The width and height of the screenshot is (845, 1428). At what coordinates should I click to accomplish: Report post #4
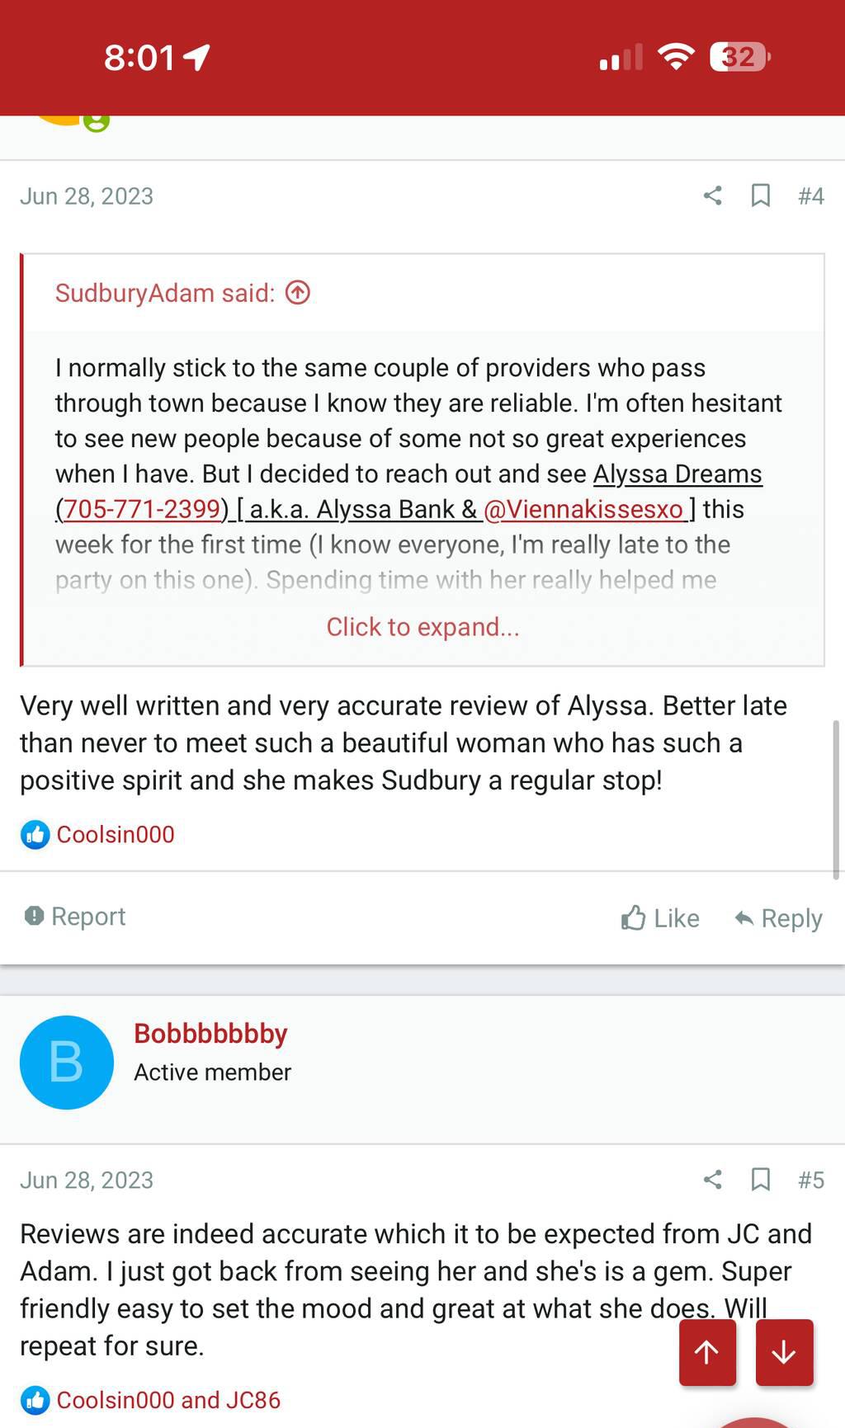point(76,917)
